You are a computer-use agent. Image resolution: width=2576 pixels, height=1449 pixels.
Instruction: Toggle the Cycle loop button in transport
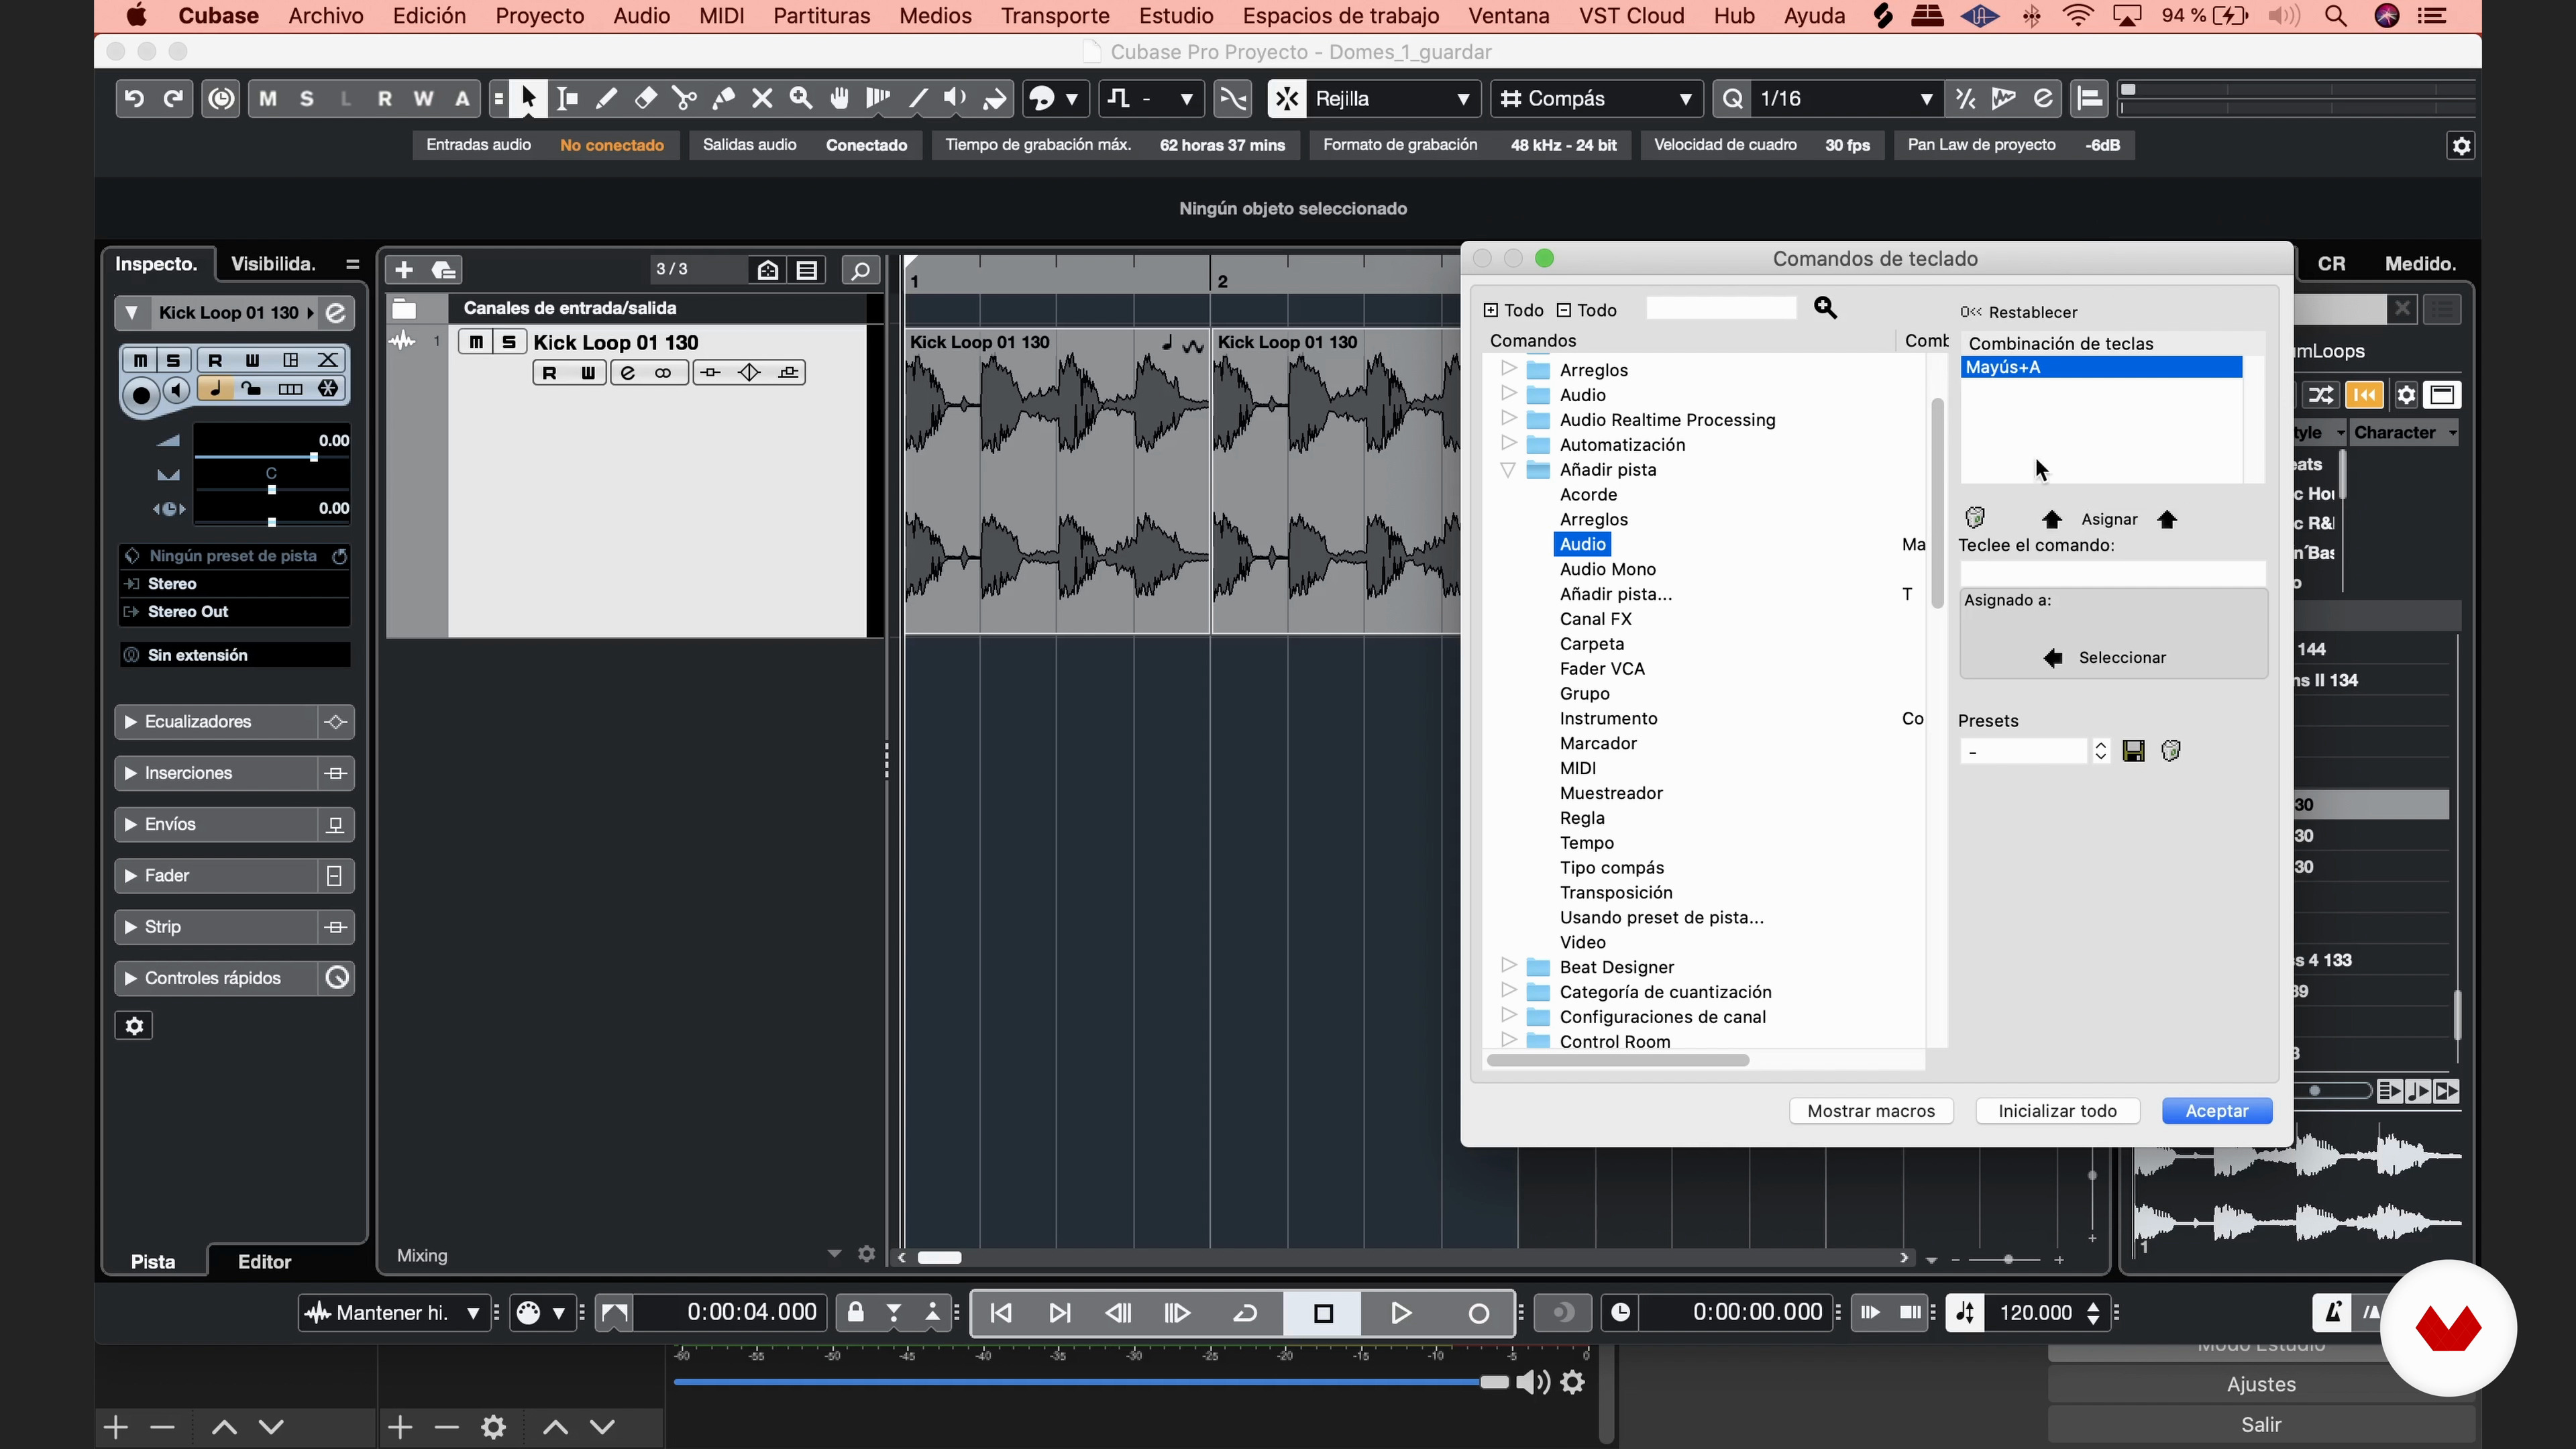click(x=1246, y=1313)
